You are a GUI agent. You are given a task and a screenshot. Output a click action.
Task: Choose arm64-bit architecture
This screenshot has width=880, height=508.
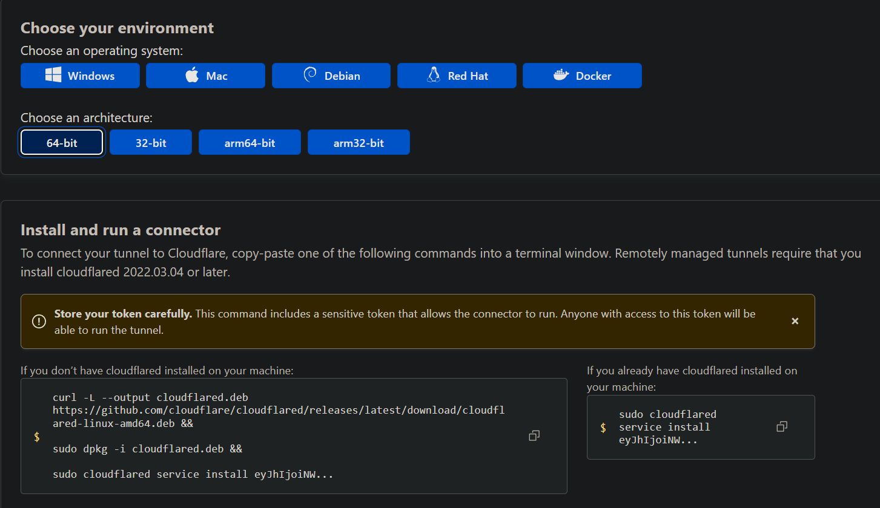pyautogui.click(x=250, y=143)
